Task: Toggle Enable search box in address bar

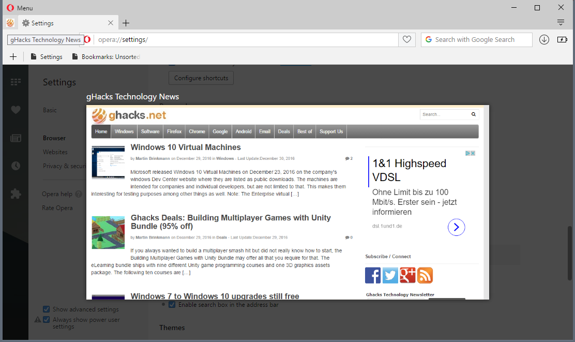Action: click(172, 305)
